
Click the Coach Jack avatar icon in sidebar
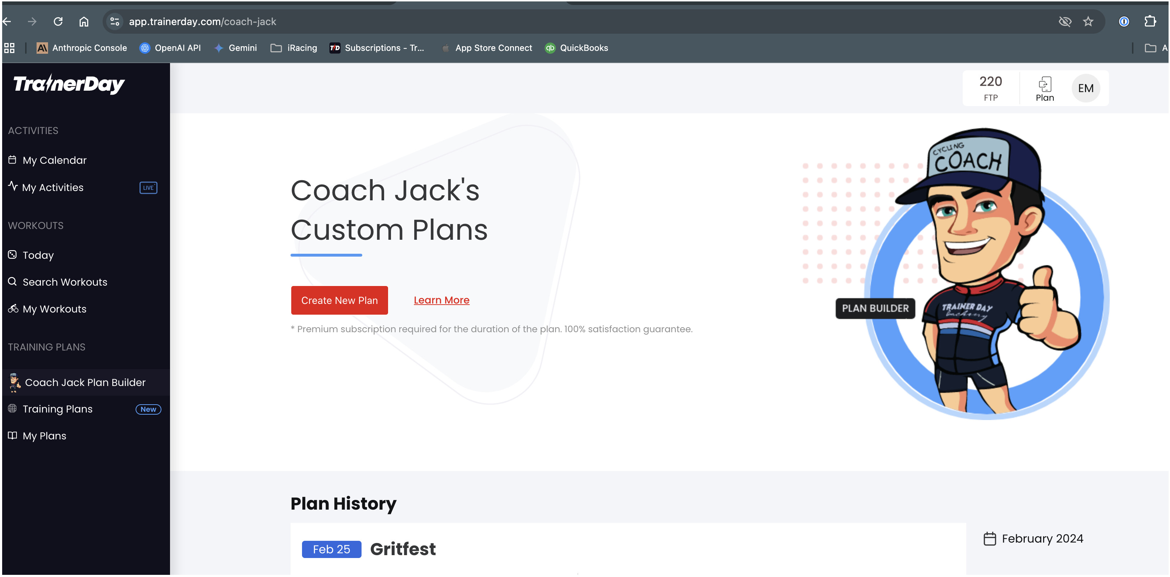15,382
